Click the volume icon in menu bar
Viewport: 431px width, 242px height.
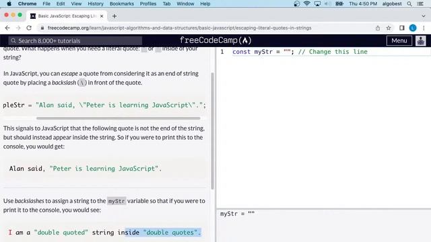click(327, 3)
